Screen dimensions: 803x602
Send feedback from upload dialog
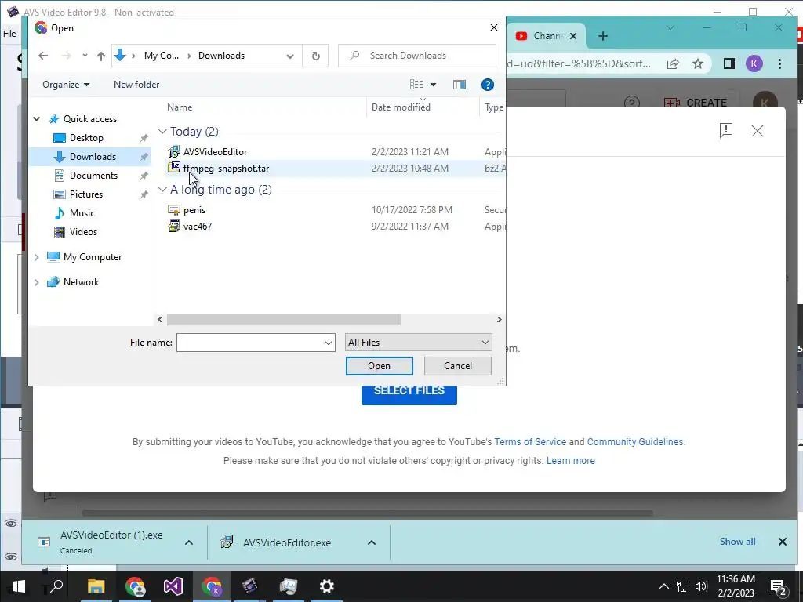(x=725, y=131)
